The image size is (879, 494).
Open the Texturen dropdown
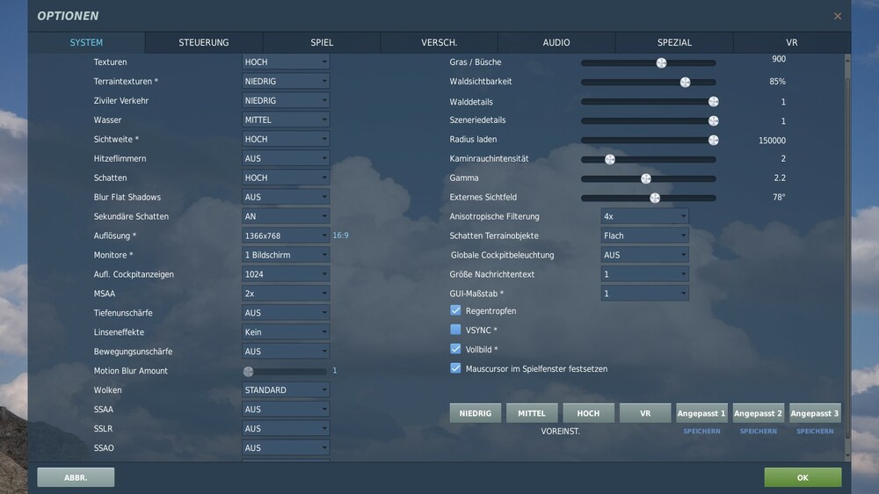click(x=286, y=62)
